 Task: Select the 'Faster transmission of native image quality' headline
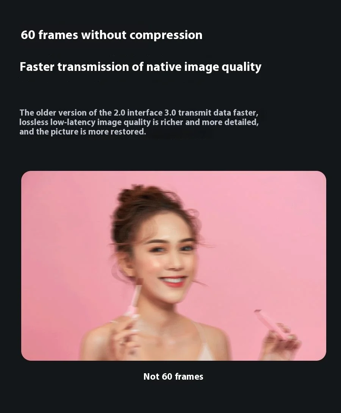(x=140, y=67)
